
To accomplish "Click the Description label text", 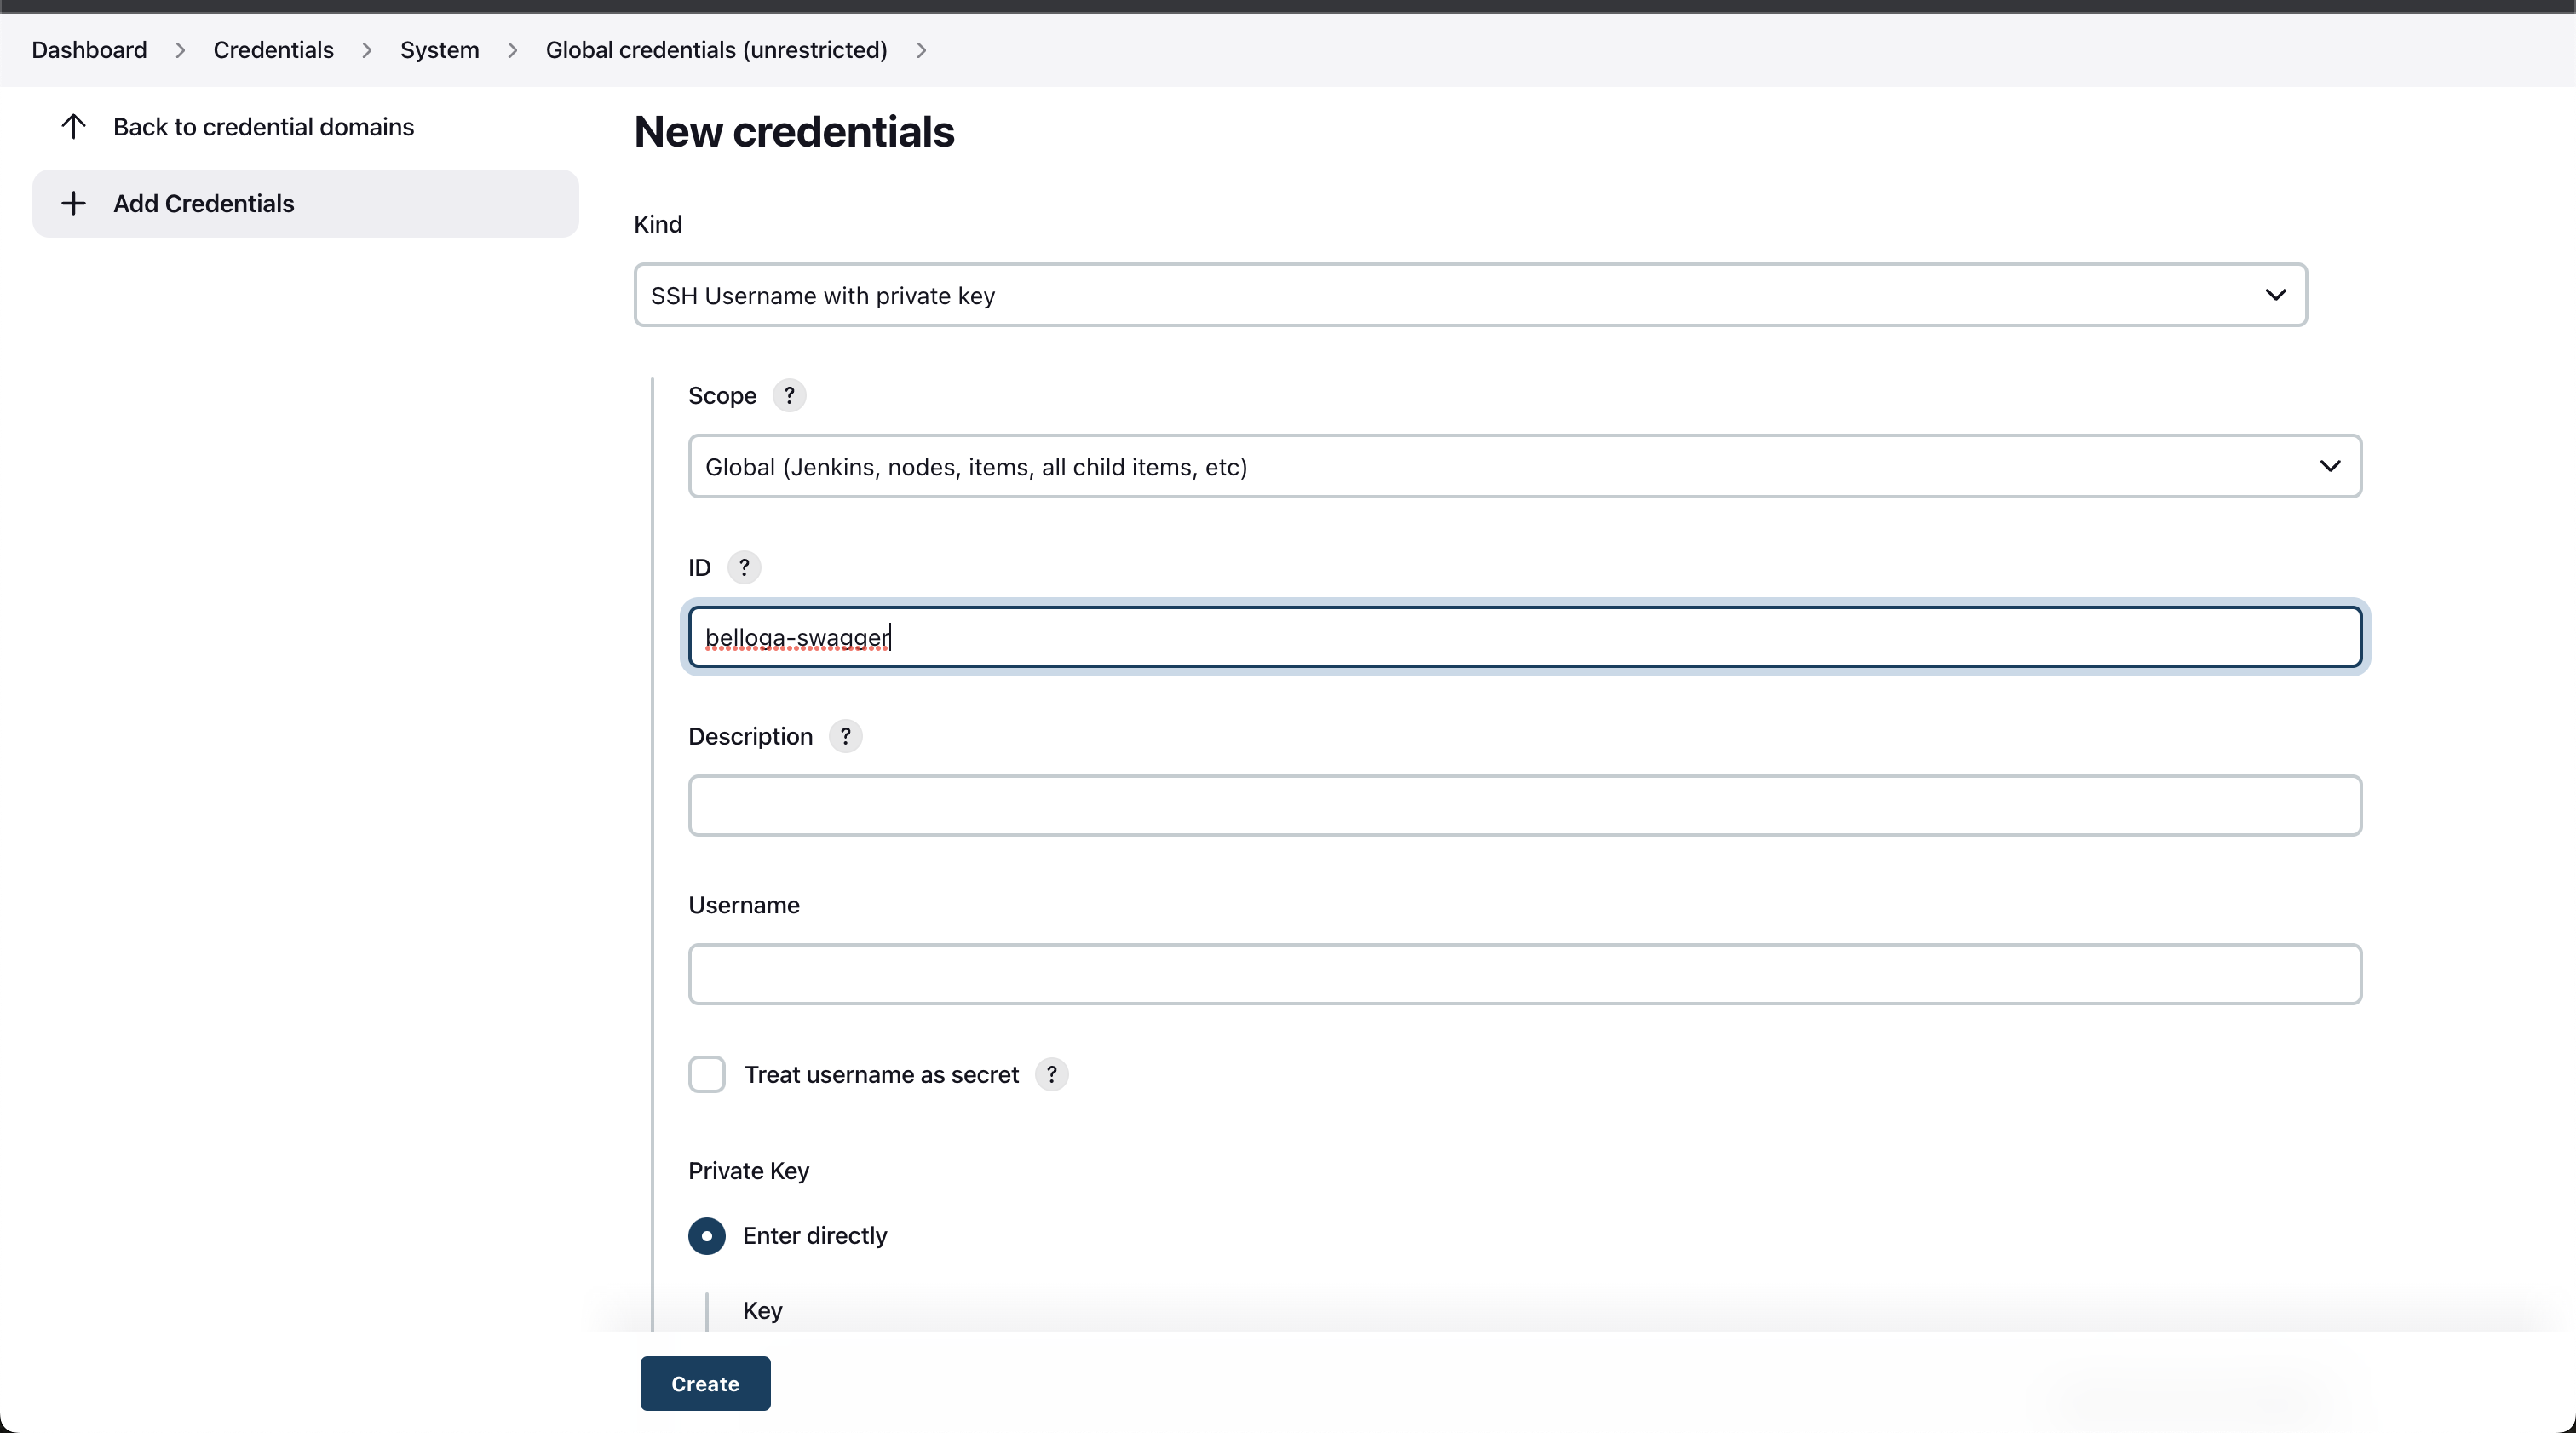I will (x=750, y=737).
